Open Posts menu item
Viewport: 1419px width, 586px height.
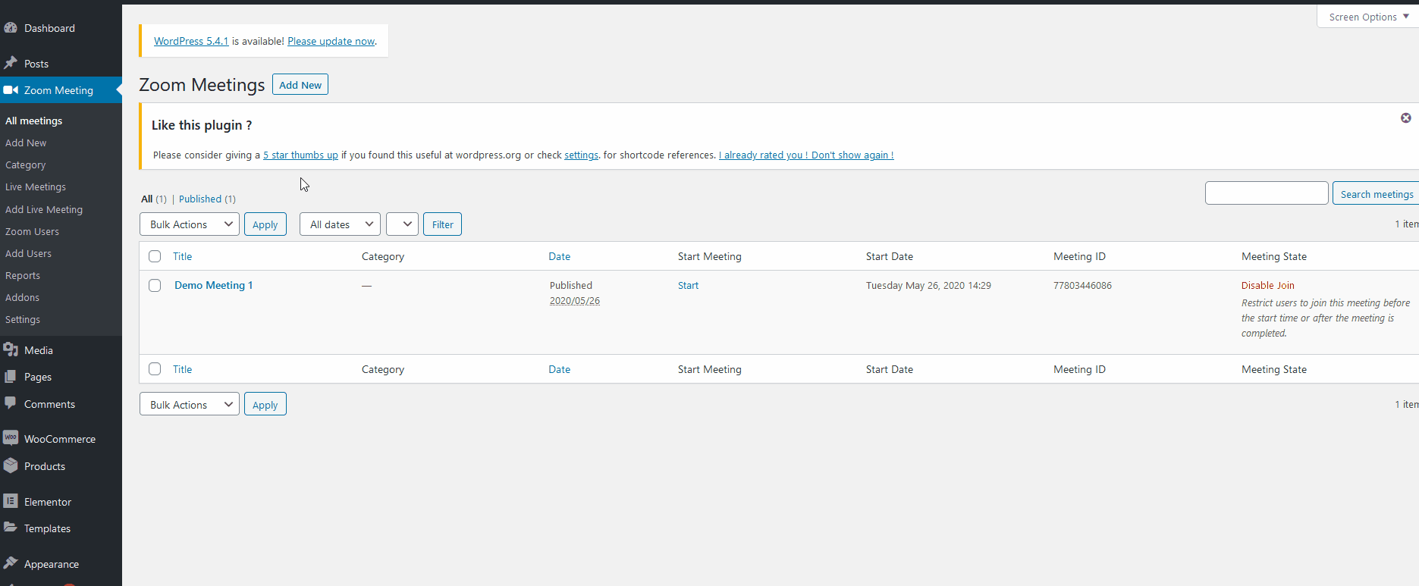(36, 64)
